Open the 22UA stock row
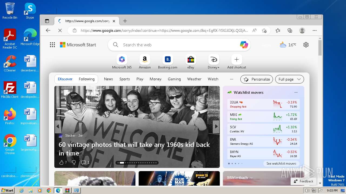This screenshot has width=346, height=194. tap(264, 104)
